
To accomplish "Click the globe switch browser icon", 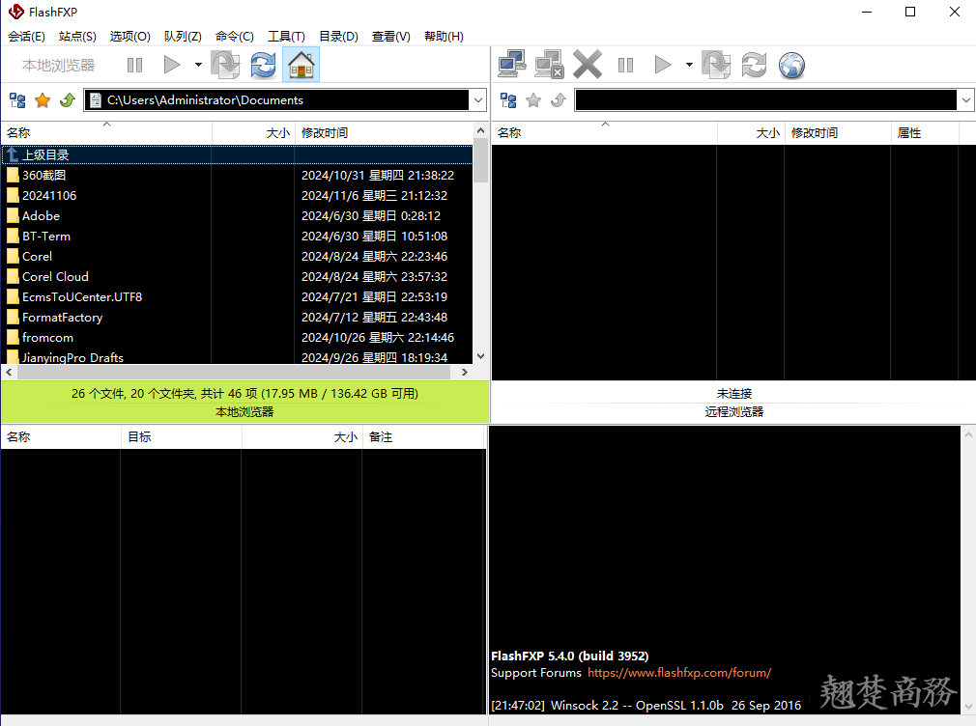I will point(791,65).
